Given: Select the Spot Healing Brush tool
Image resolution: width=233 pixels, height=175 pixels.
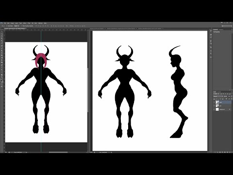Looking at the screenshot, I should (2, 46).
